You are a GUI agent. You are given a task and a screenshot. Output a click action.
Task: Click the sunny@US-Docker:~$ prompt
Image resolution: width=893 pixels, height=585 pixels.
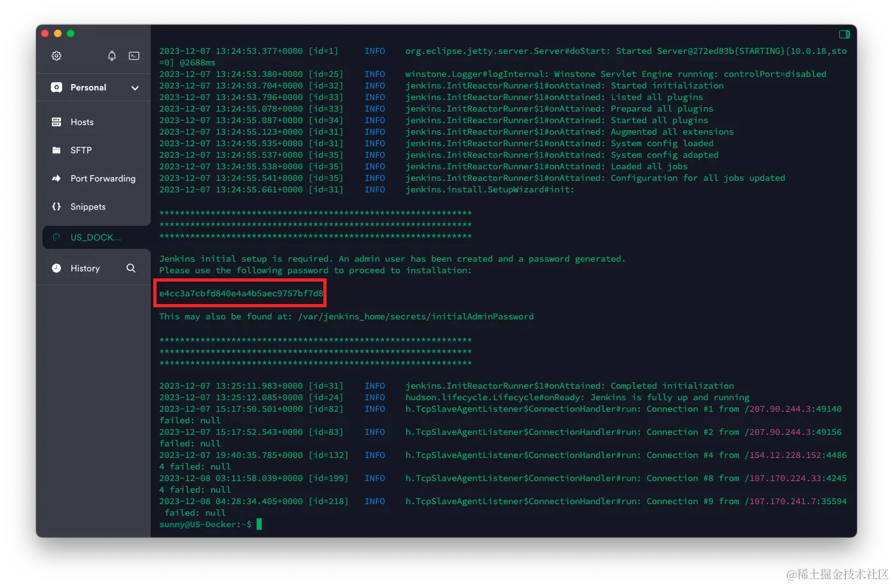(x=205, y=525)
